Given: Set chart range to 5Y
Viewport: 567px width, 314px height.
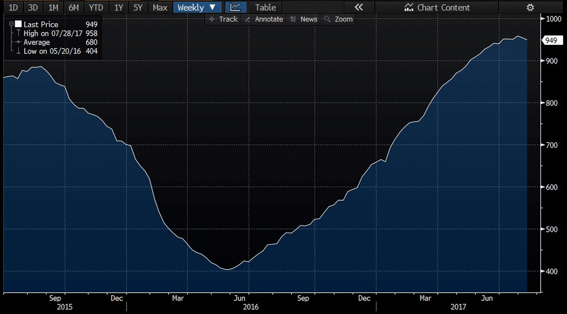Looking at the screenshot, I should [138, 7].
